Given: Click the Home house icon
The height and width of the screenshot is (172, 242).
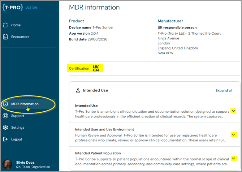Looking at the screenshot, I should click(5, 25).
